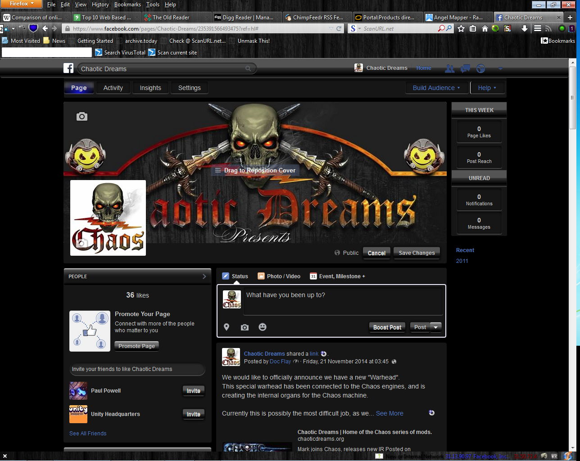Reload the page with the refresh icon
This screenshot has width=580, height=461.
point(339,28)
